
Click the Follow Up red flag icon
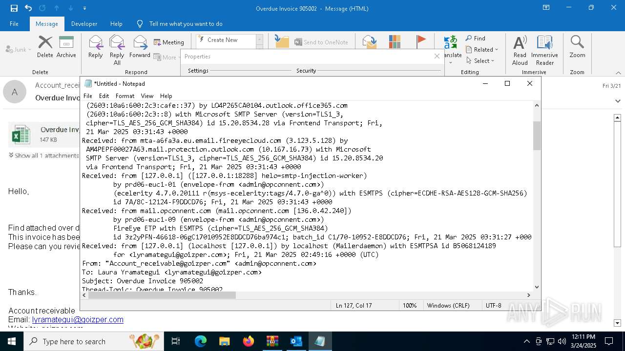pyautogui.click(x=421, y=41)
